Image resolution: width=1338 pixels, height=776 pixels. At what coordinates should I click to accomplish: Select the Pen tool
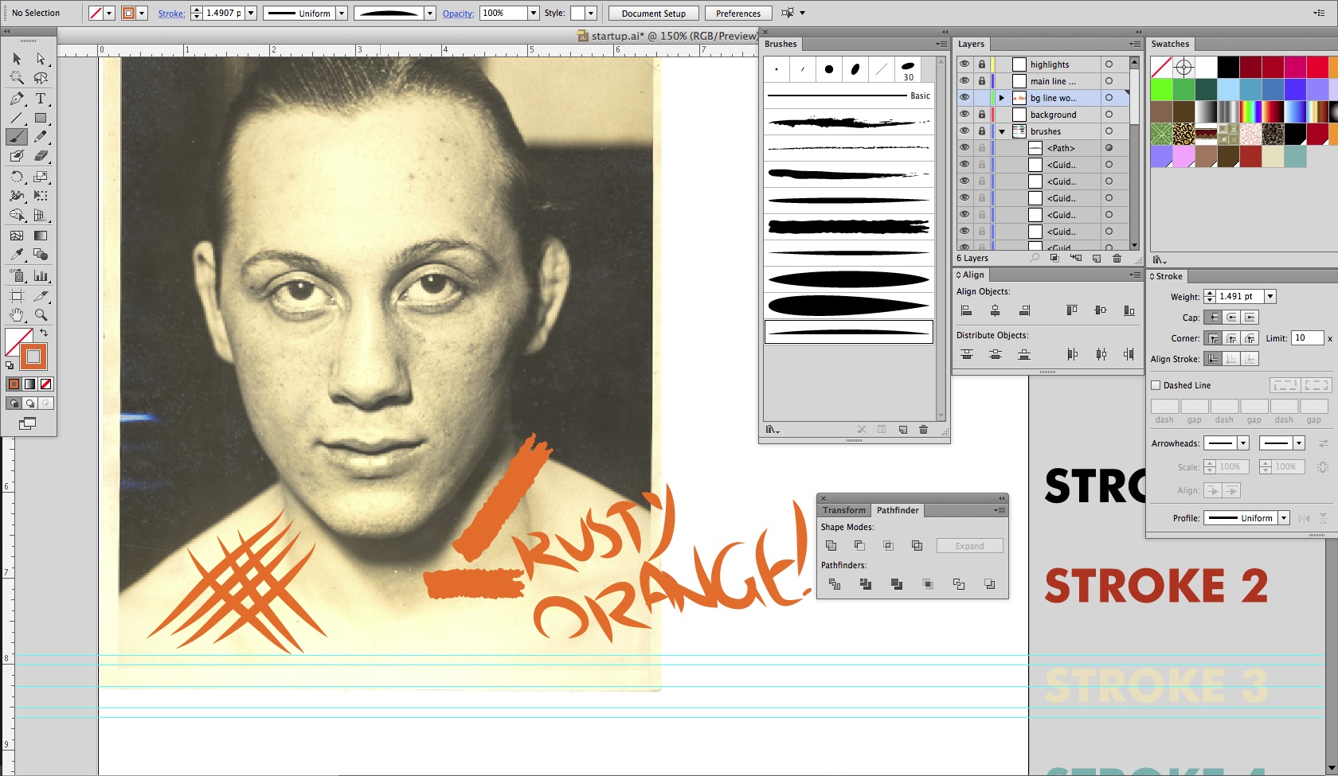tap(17, 99)
